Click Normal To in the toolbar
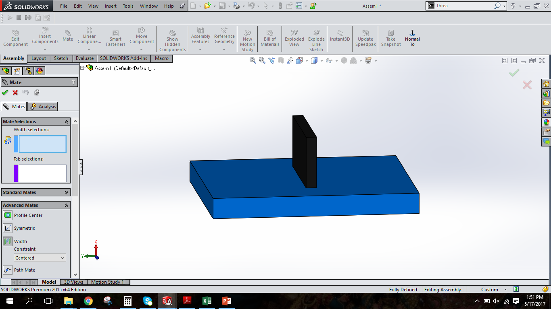 412,38
